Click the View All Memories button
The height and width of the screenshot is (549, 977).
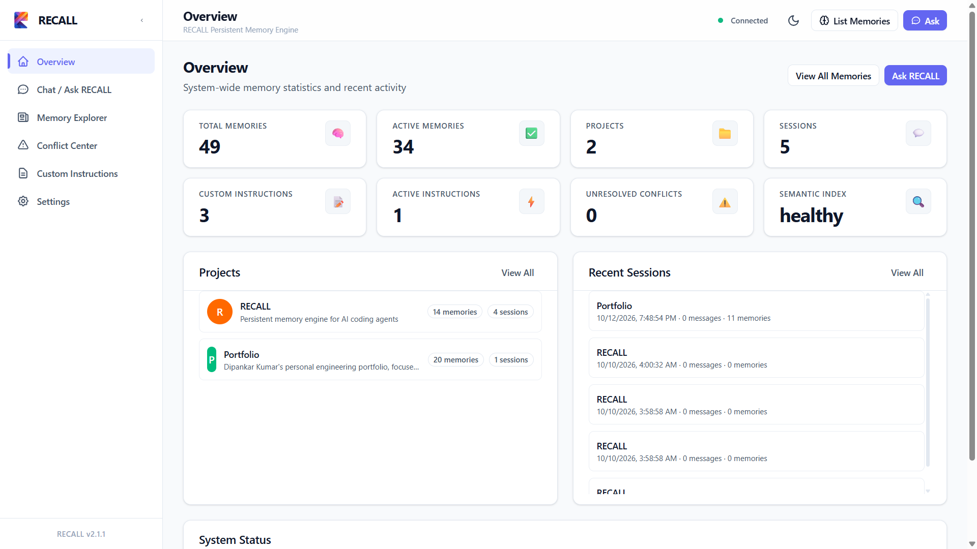tap(833, 76)
